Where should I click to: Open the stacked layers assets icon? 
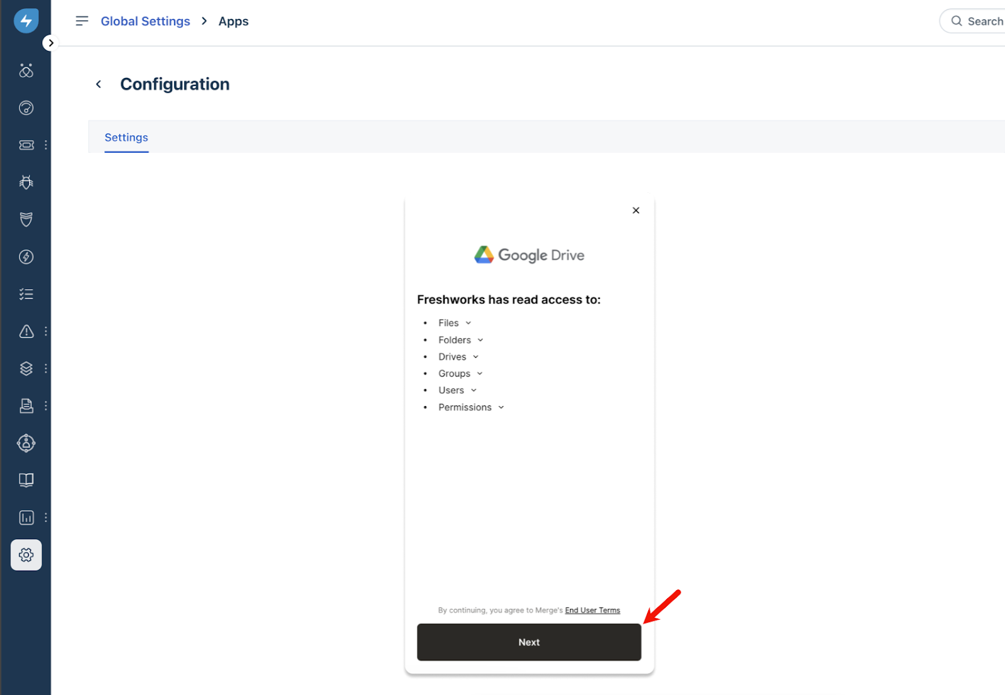pyautogui.click(x=26, y=368)
